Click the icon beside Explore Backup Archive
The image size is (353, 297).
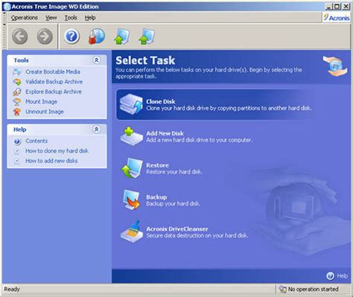[17, 92]
